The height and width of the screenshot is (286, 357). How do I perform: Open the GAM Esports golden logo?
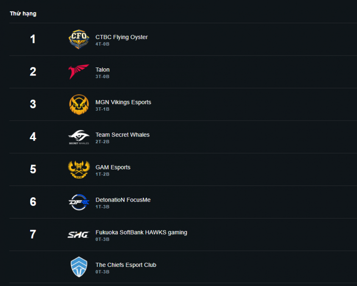tap(79, 169)
